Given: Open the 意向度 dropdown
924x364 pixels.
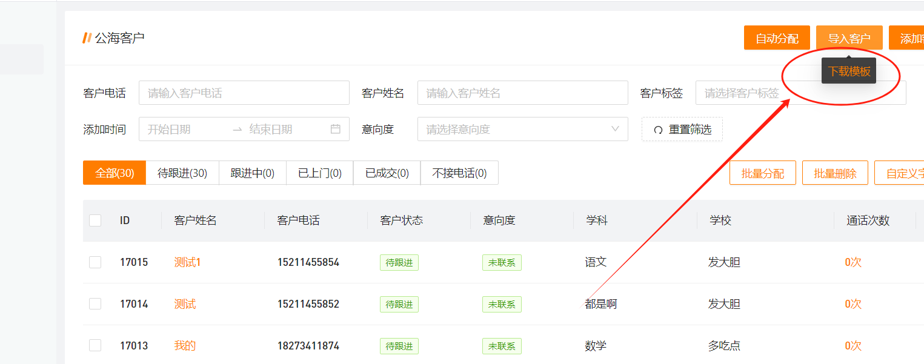Looking at the screenshot, I should tap(522, 129).
